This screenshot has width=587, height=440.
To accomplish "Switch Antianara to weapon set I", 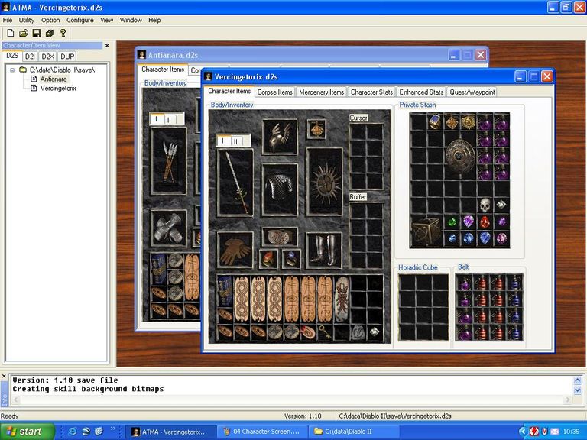I will pyautogui.click(x=156, y=119).
